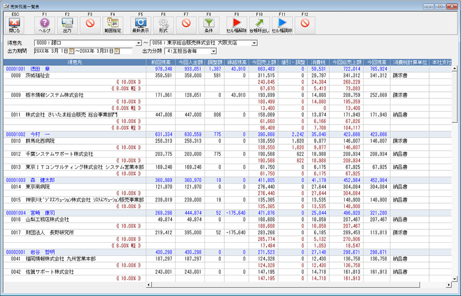Click the 得意先 column header

(x=75, y=62)
